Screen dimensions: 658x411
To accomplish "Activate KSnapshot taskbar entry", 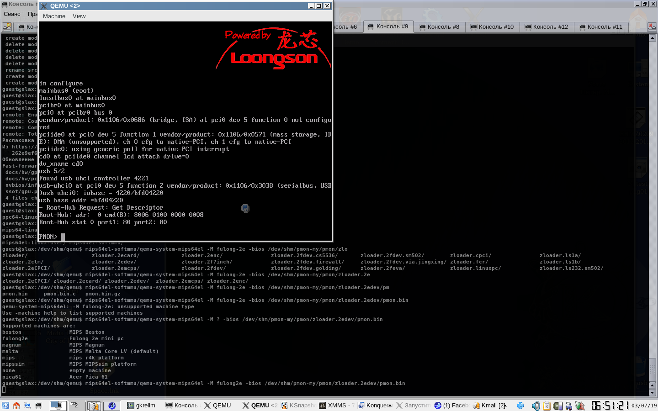I will (297, 406).
